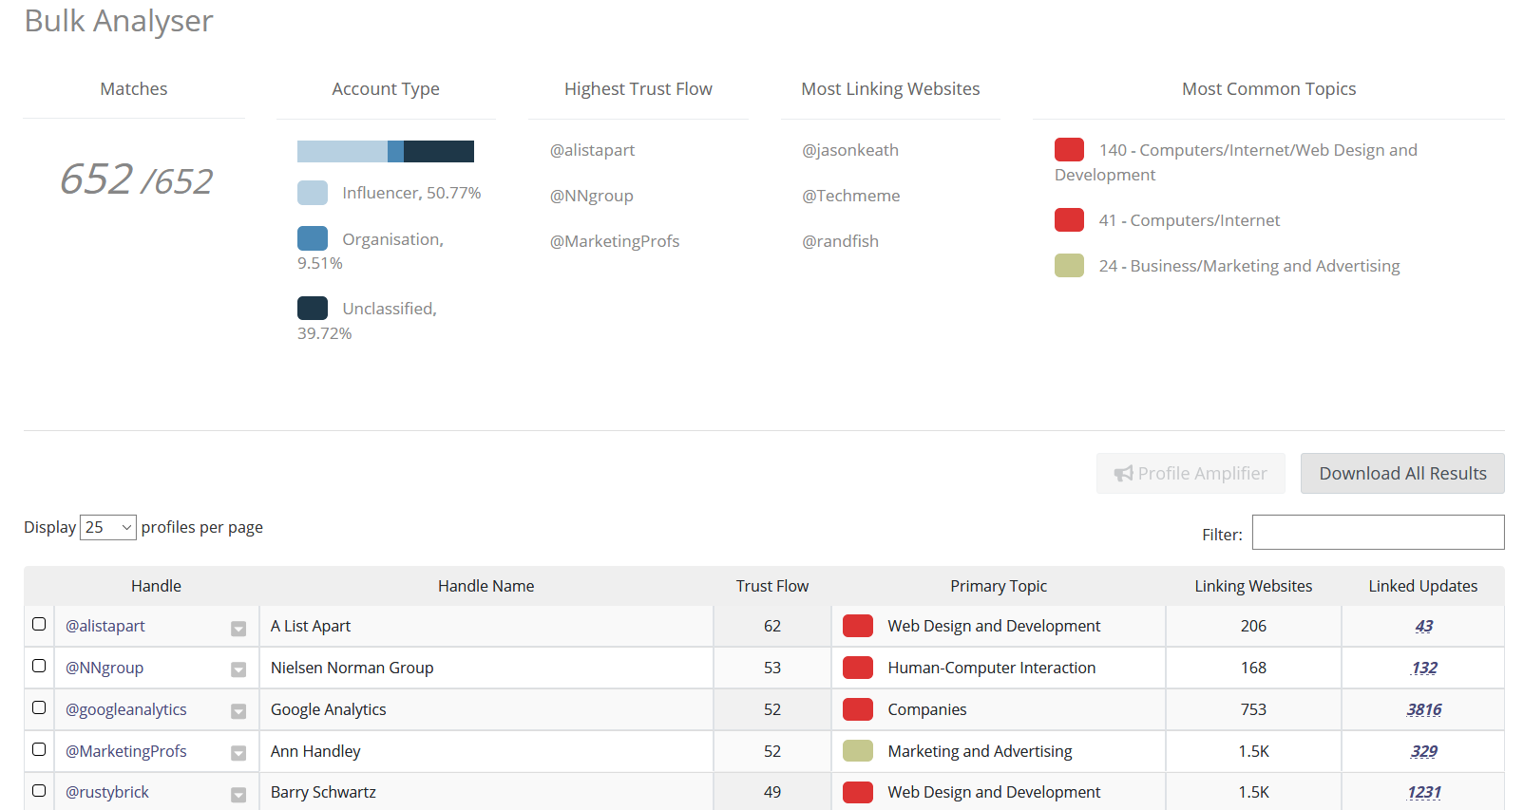Click the 'Human-Computer Interaction' topic text
1524x810 pixels.
click(x=992, y=668)
